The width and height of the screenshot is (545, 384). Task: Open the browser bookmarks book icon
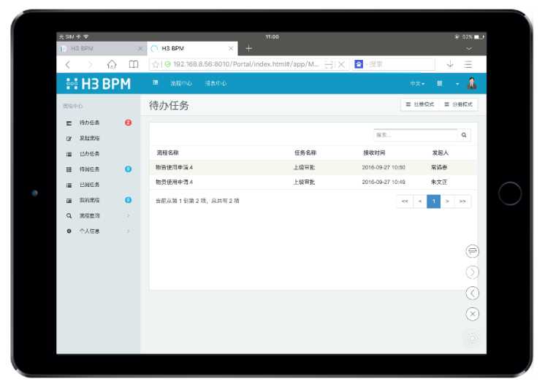134,64
